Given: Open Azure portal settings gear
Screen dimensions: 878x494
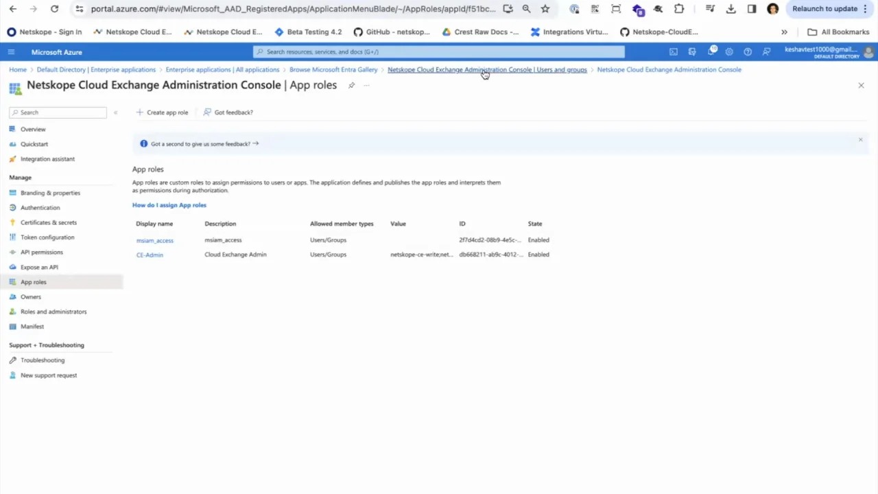Looking at the screenshot, I should [729, 52].
